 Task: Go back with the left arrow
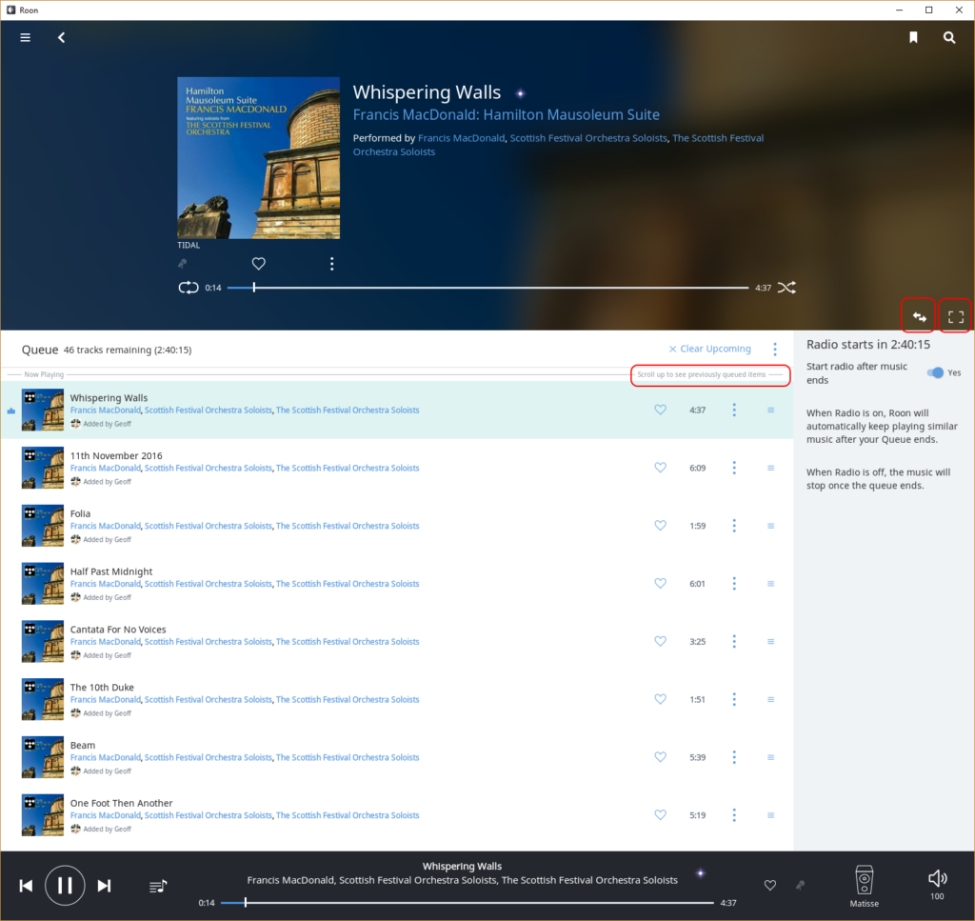pyautogui.click(x=61, y=37)
